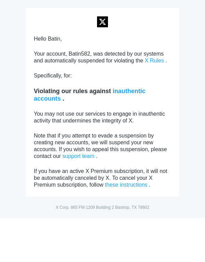Click bold 'Violating our rules against' heading
The image size is (205, 262).
coord(72,91)
